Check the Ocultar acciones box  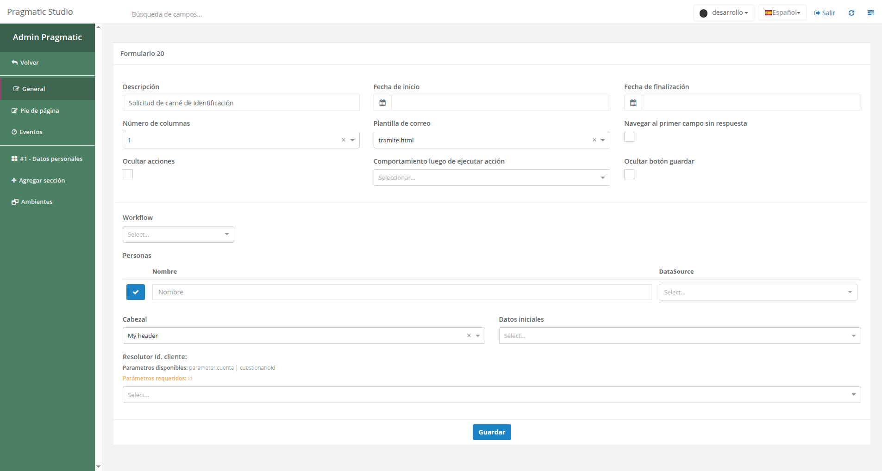(x=128, y=174)
